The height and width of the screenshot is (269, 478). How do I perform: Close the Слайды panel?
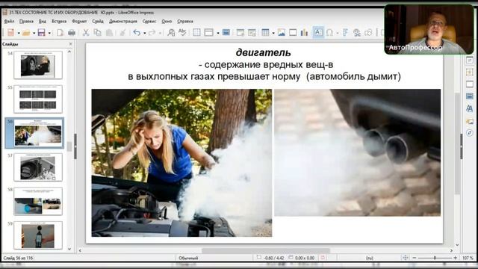point(71,44)
